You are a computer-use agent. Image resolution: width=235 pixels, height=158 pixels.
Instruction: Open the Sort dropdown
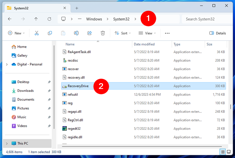[x=123, y=33]
